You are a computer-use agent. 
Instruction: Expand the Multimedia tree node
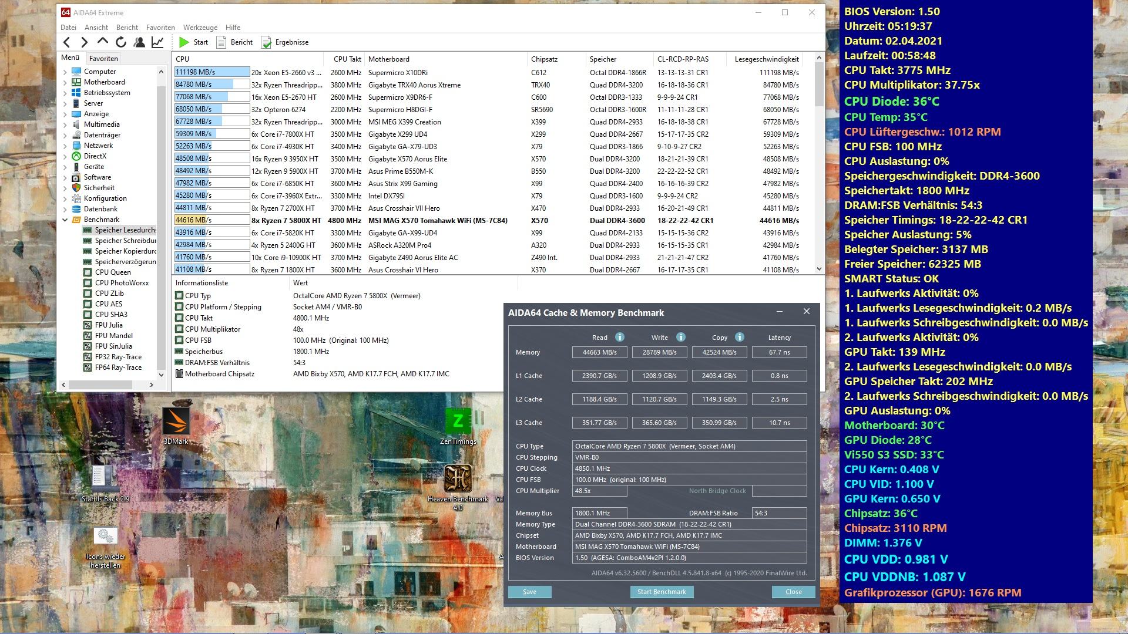65,124
